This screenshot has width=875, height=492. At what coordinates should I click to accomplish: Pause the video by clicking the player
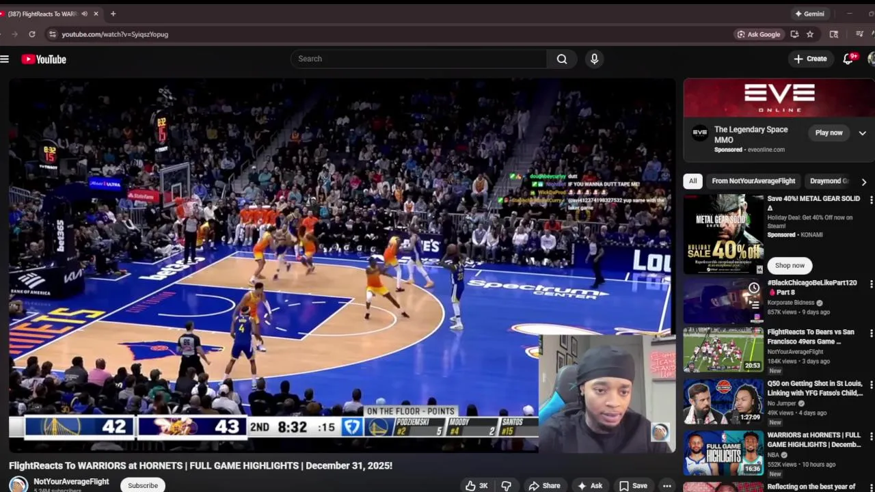(342, 265)
